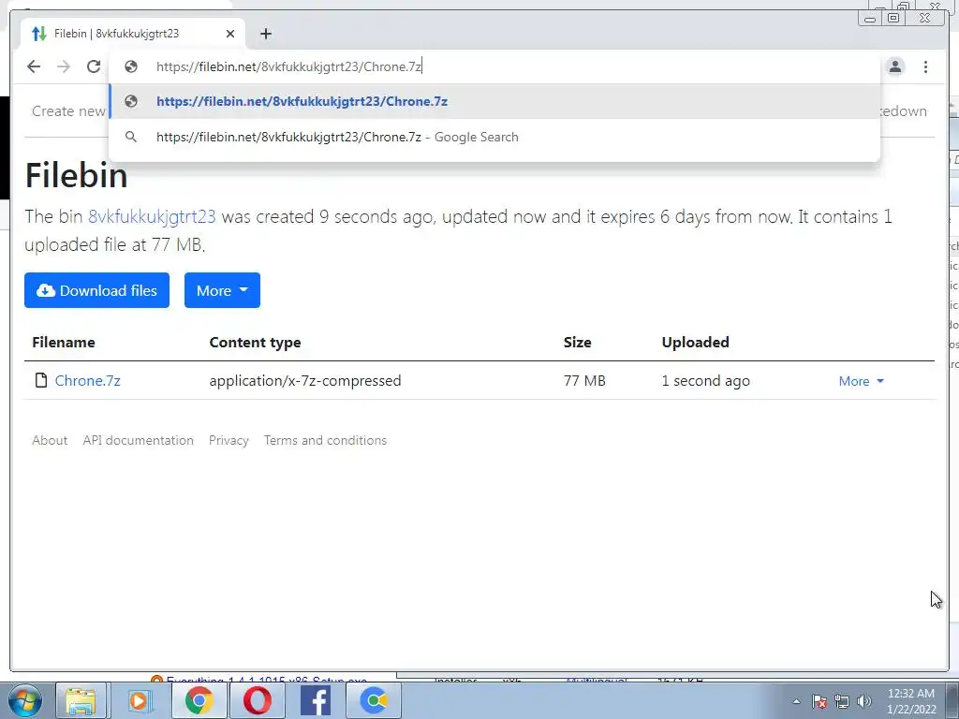The image size is (959, 719).
Task: Click the Uploaded column header
Action: tap(696, 343)
